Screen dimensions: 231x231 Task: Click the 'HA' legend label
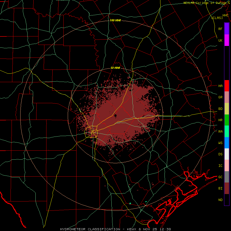tap(220, 86)
